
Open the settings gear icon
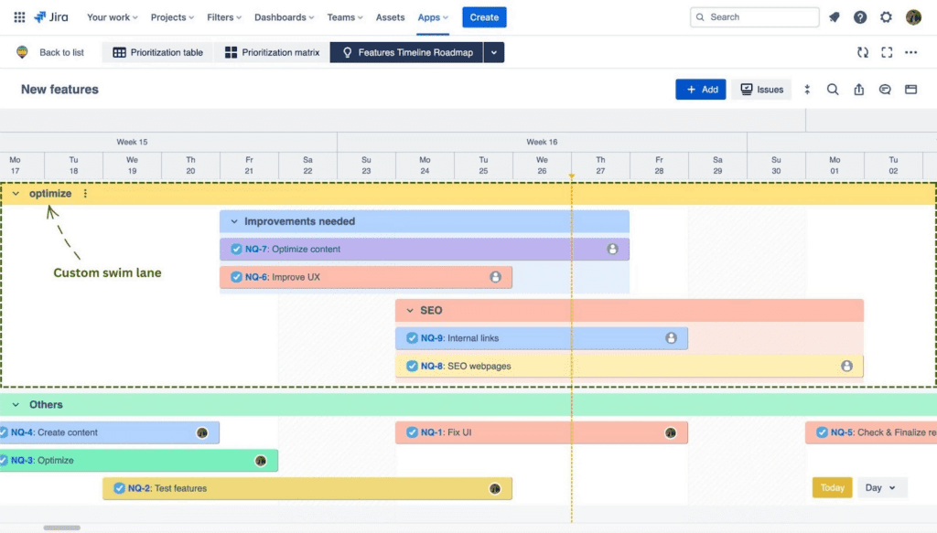click(x=886, y=17)
